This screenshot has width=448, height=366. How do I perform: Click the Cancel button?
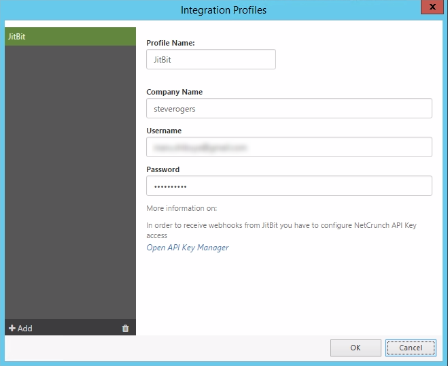(411, 348)
